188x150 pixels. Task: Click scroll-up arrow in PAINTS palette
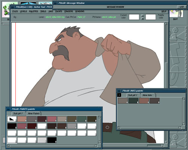tap(100, 117)
